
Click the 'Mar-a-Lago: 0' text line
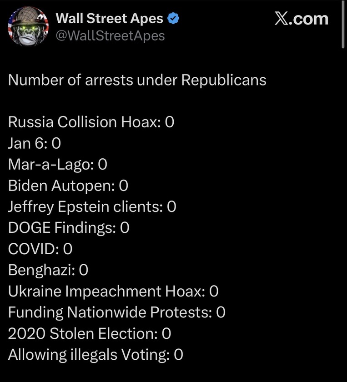click(x=58, y=165)
